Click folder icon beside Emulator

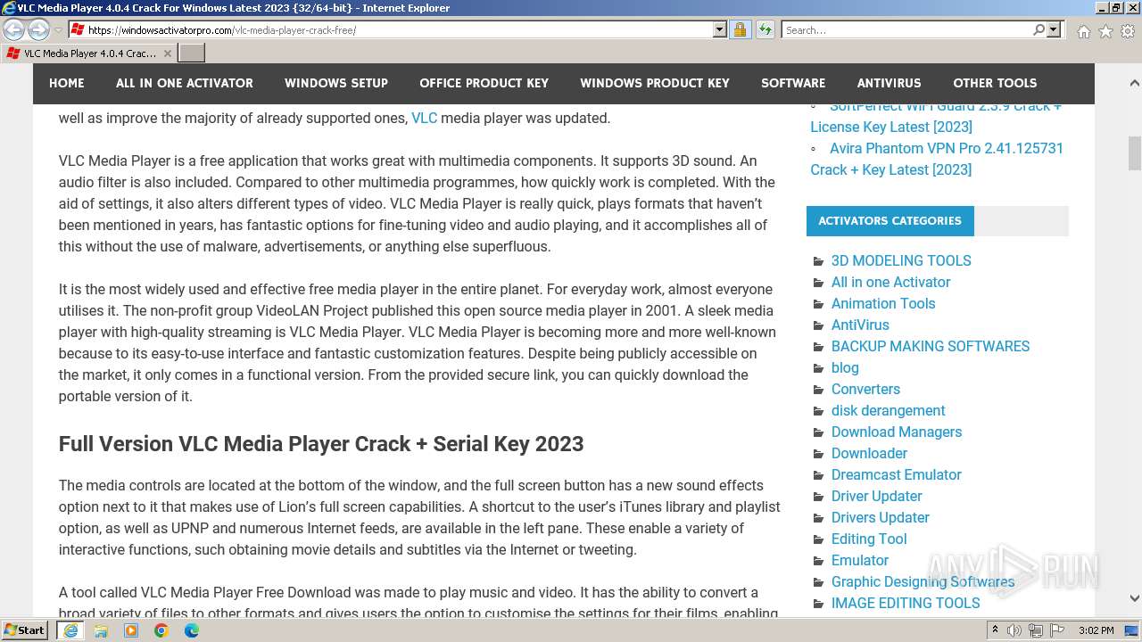818,561
